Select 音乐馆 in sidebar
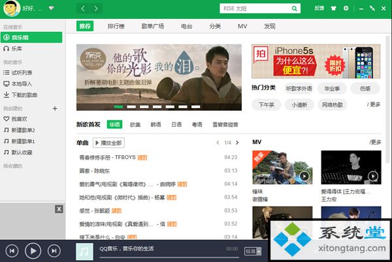Viewport: 392px width, 262px height. pos(31,37)
